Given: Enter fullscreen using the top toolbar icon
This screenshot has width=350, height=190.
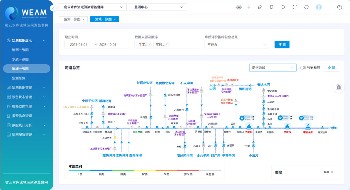Looking at the screenshot, I should click(295, 7).
